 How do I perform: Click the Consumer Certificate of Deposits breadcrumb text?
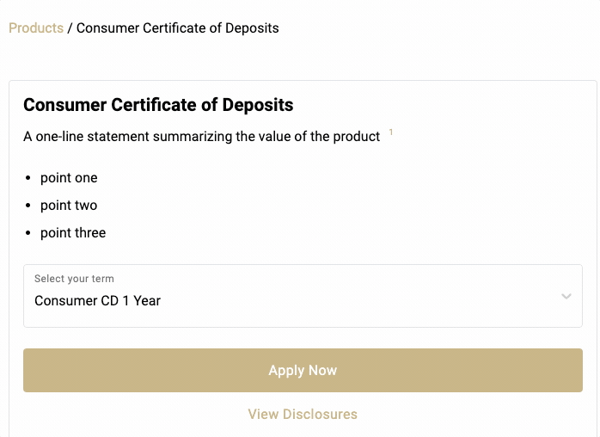pyautogui.click(x=177, y=28)
